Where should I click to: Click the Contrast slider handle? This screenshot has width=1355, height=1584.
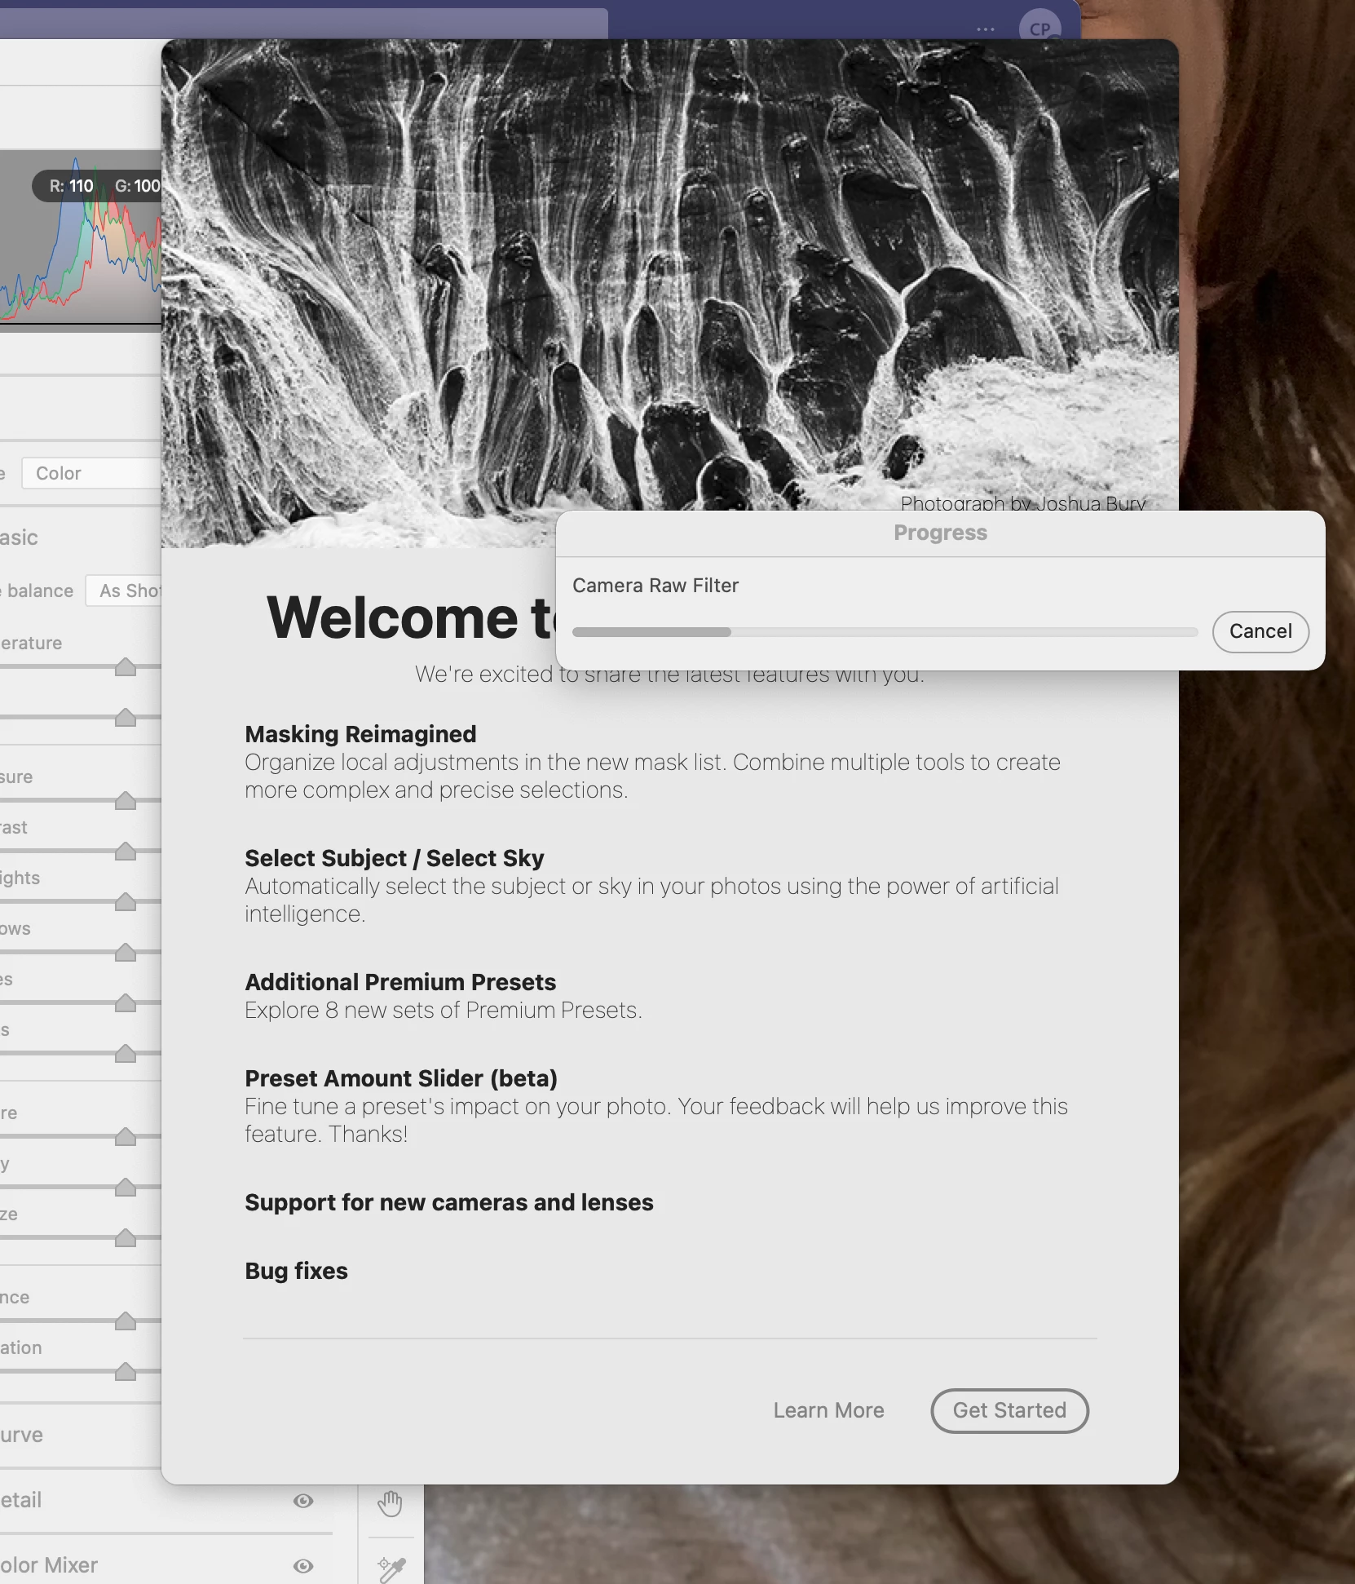126,852
